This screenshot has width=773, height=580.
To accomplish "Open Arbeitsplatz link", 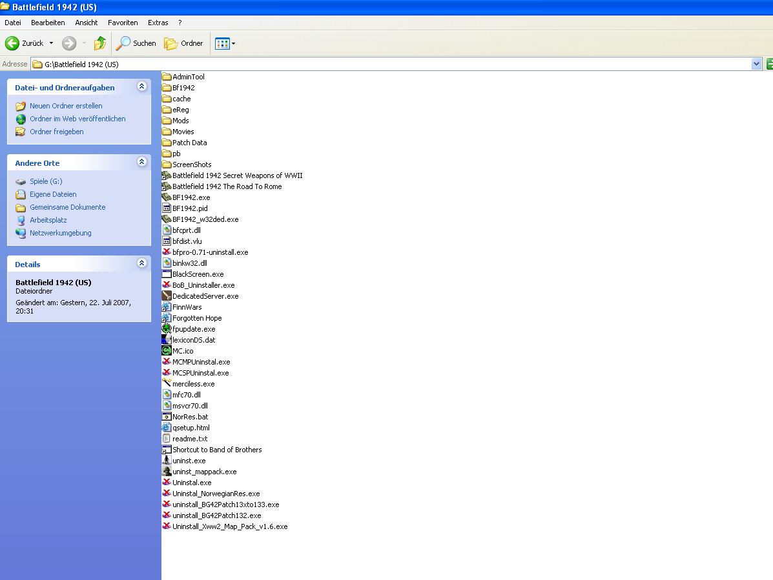I will (x=48, y=220).
